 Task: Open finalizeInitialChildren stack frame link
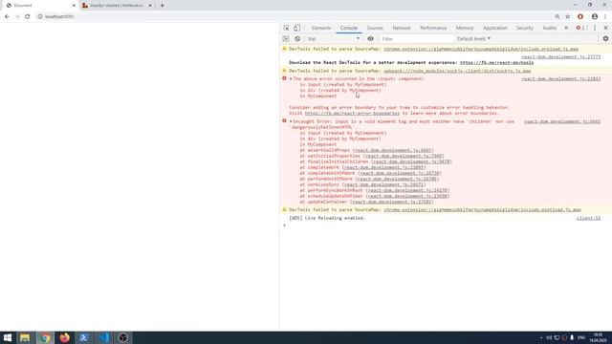coord(411,161)
